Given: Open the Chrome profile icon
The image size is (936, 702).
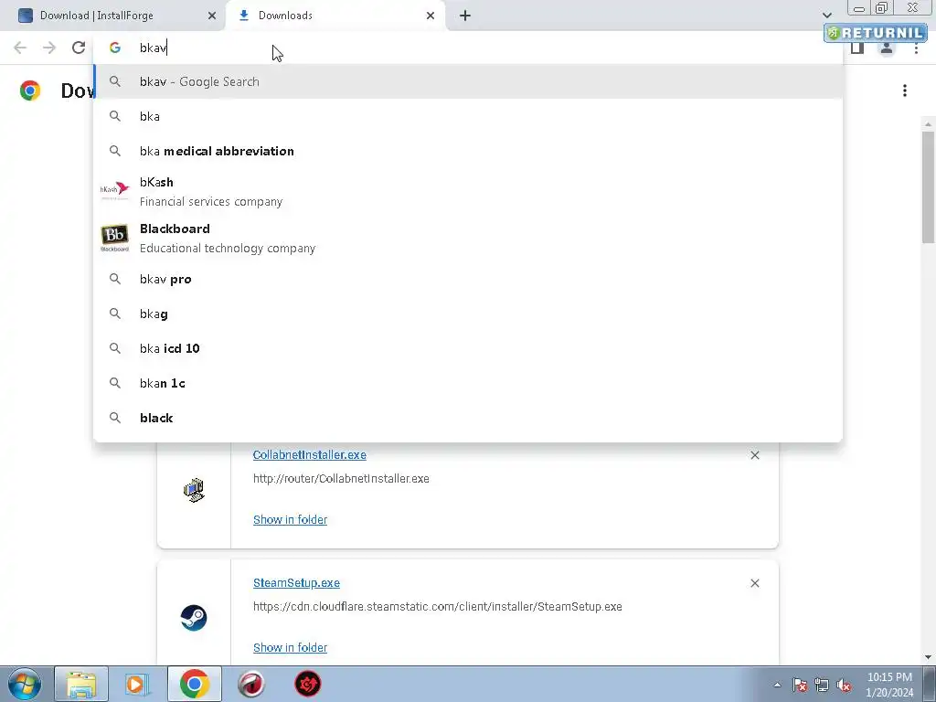Looking at the screenshot, I should click(887, 48).
